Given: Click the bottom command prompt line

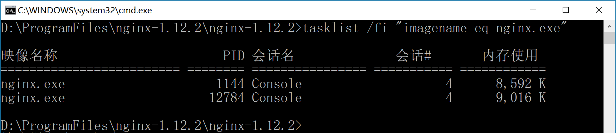Looking at the screenshot, I should pos(151,126).
